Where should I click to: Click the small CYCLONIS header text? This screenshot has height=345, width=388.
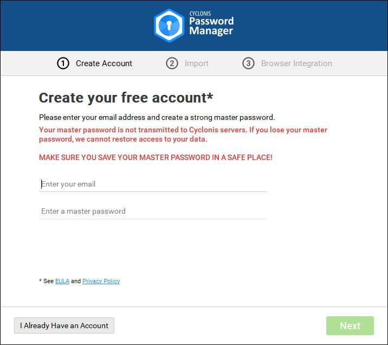200,14
